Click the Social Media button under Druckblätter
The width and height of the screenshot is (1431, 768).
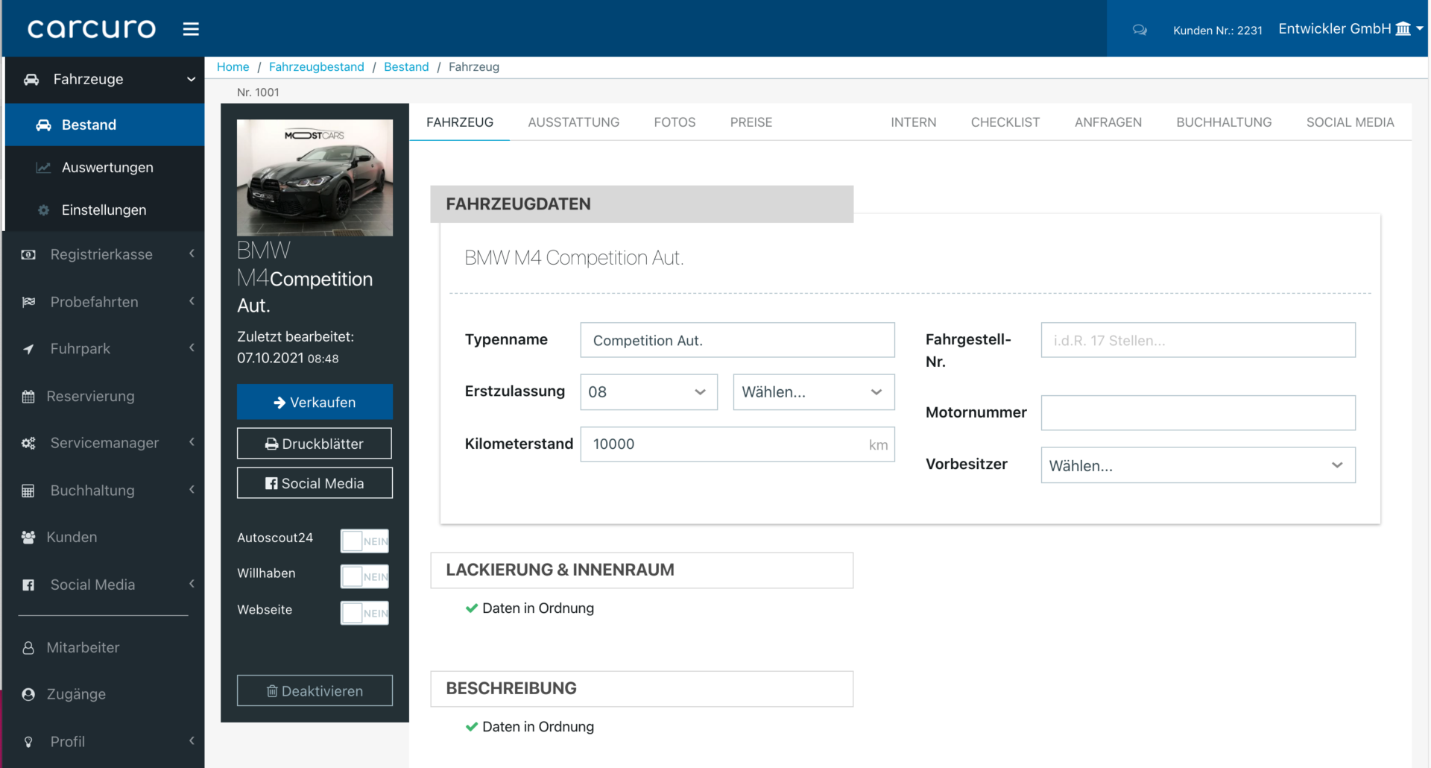(x=315, y=483)
